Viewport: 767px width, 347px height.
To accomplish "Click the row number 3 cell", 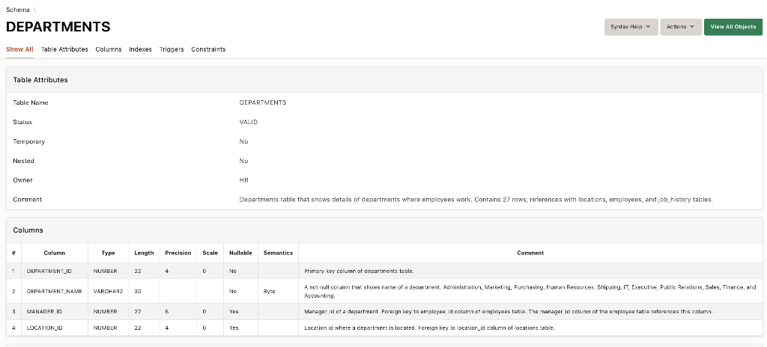I will (13, 312).
